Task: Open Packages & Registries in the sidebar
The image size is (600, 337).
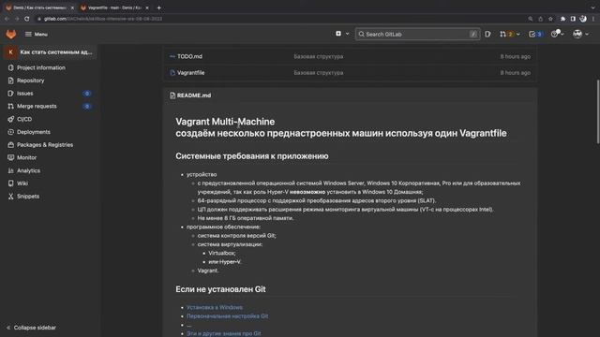Action: click(45, 145)
